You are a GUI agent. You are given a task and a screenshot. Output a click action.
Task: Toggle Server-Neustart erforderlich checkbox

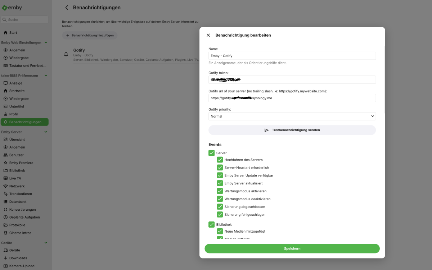click(220, 168)
